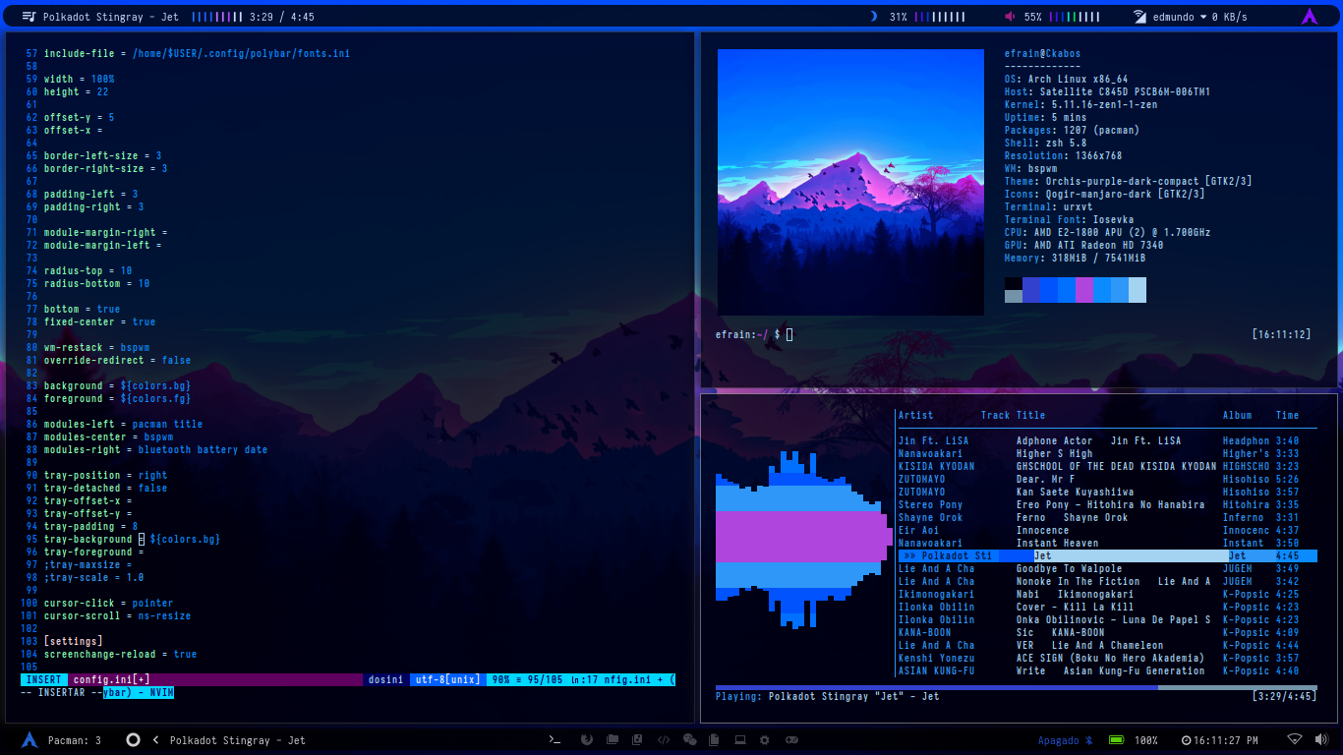Click the clock icon in bottom bar

(1186, 740)
